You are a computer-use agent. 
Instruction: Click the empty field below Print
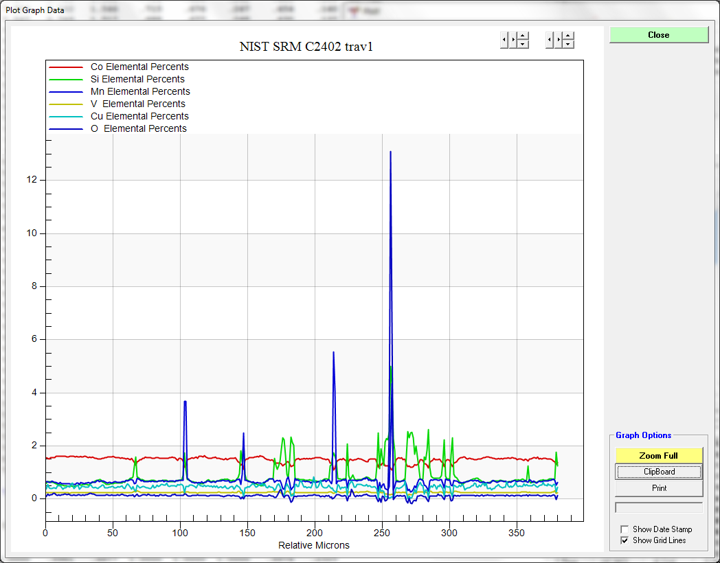point(658,507)
